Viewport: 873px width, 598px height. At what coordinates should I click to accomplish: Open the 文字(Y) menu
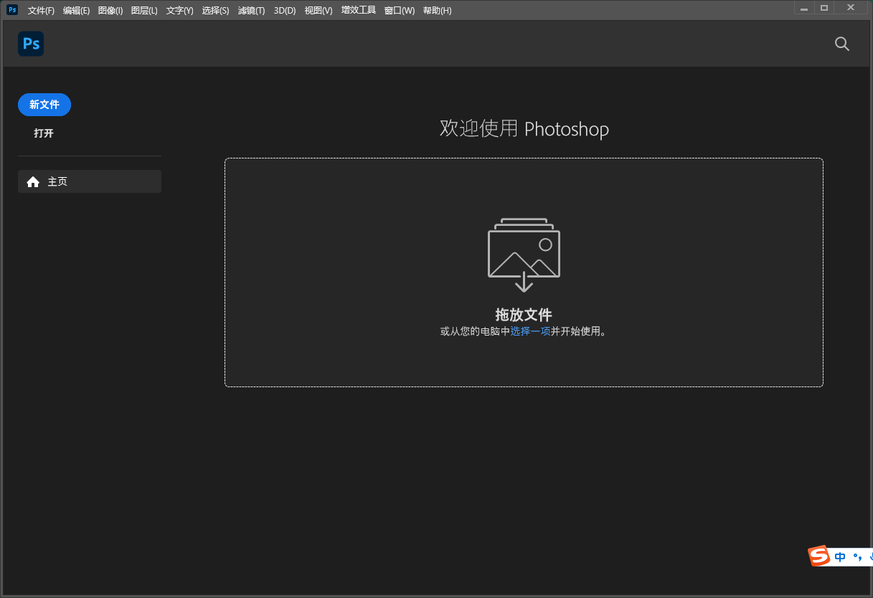tap(179, 10)
